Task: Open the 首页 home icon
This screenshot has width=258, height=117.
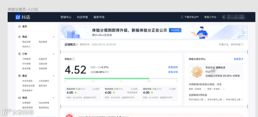Action: coord(19,27)
